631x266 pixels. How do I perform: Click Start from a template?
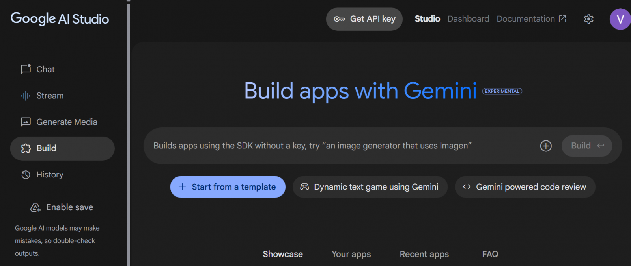click(x=228, y=187)
